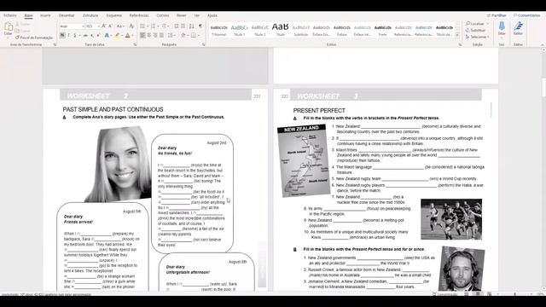Collapse the ribbon chevron
This screenshot has width=546, height=307.
click(543, 44)
